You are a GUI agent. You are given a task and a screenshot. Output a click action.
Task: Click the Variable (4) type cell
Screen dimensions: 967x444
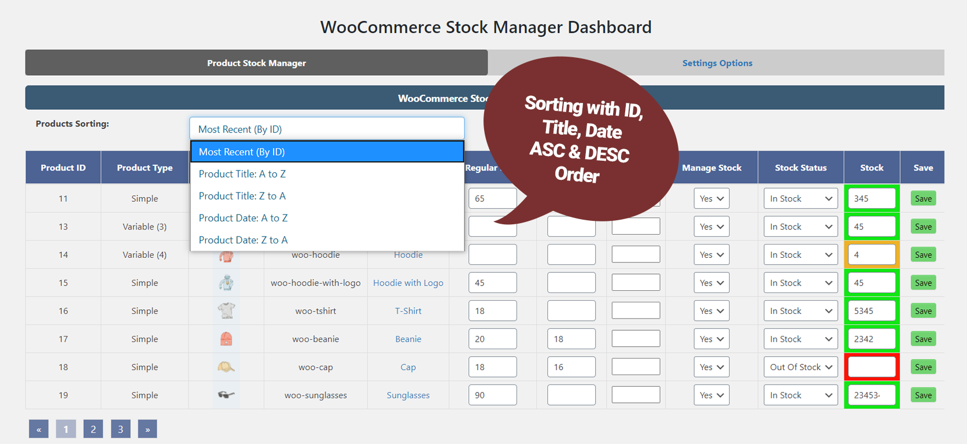[x=145, y=254]
